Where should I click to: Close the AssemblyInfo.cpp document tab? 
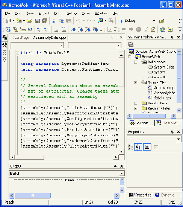[x=121, y=37]
